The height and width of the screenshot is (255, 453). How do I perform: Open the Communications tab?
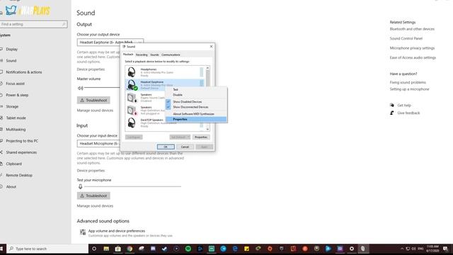click(x=171, y=55)
